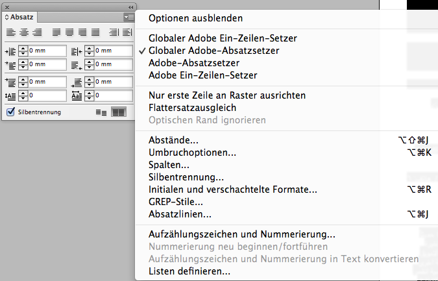Click the space before input field
The height and width of the screenshot is (281, 438).
click(x=47, y=82)
